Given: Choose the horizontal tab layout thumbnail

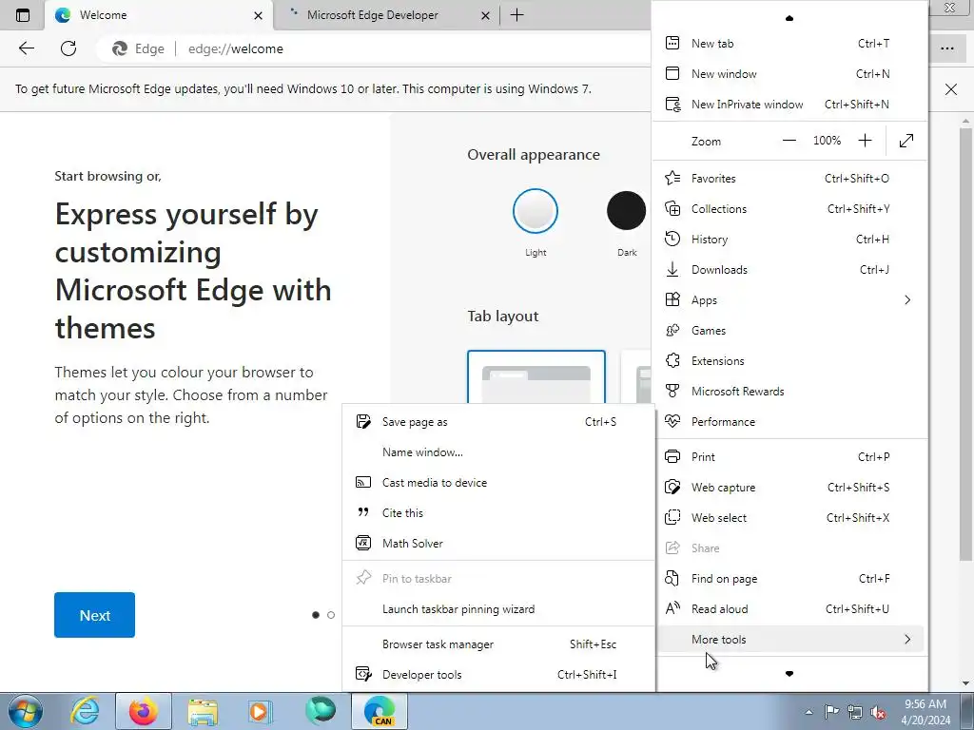Looking at the screenshot, I should [x=536, y=377].
